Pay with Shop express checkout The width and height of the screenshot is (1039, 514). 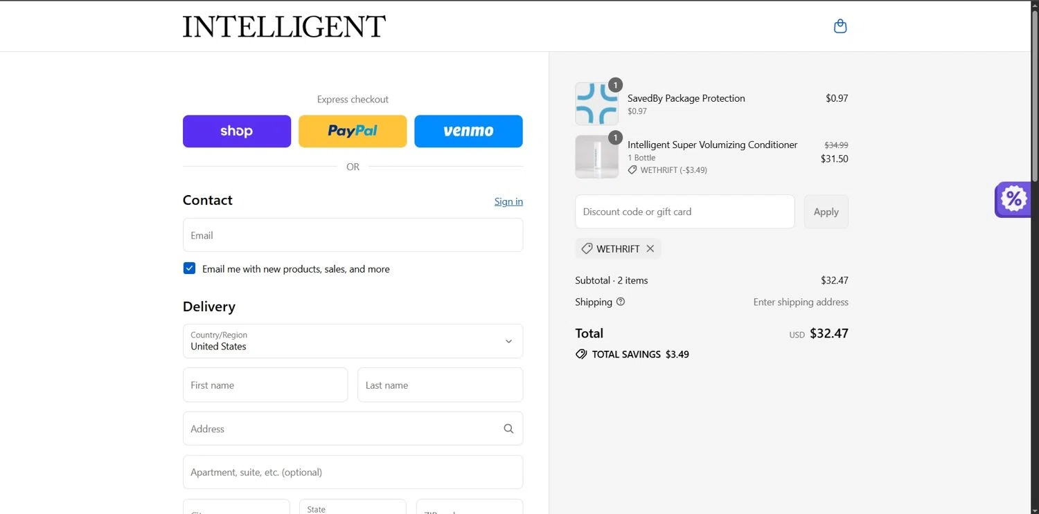[x=237, y=131]
